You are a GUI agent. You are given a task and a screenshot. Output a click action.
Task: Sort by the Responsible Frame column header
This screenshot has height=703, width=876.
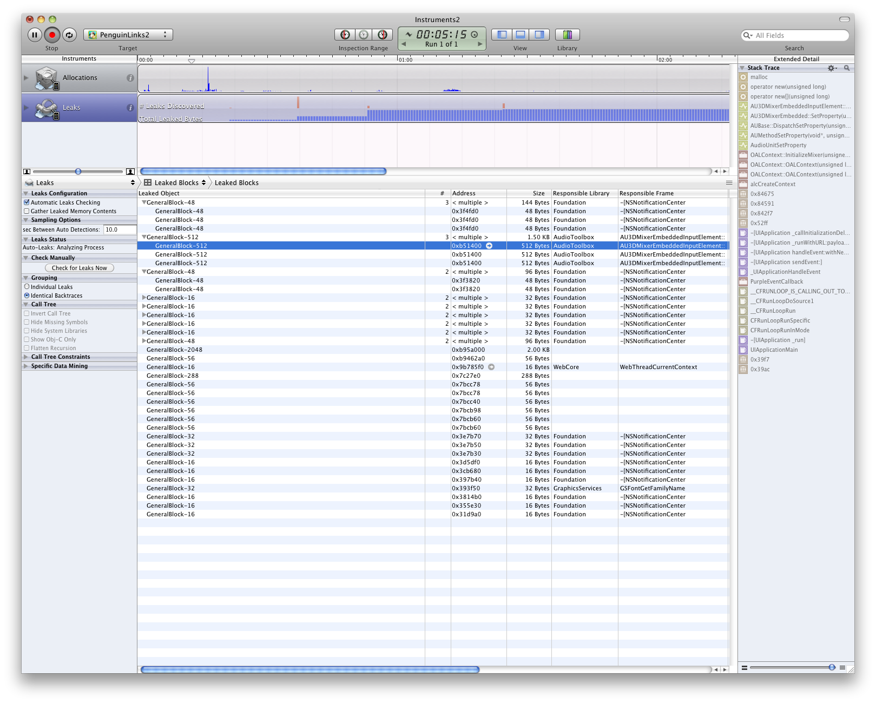click(x=673, y=193)
